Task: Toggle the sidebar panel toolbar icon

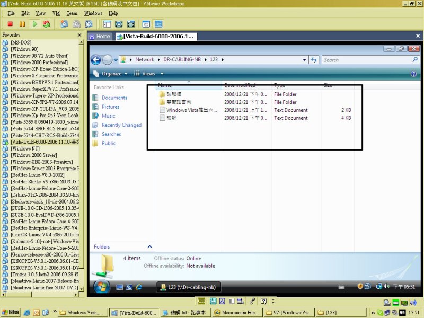Action: coord(107,24)
